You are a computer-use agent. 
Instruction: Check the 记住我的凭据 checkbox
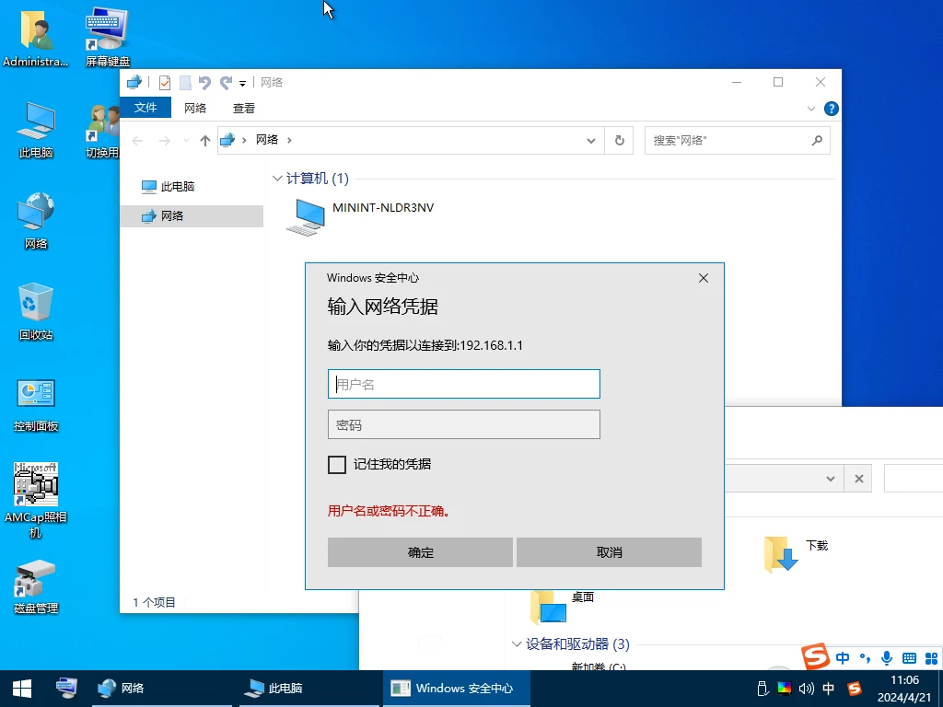(337, 465)
